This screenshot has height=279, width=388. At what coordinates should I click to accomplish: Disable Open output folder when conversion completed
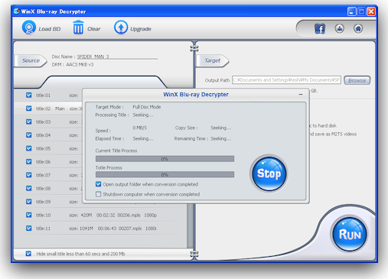98,184
